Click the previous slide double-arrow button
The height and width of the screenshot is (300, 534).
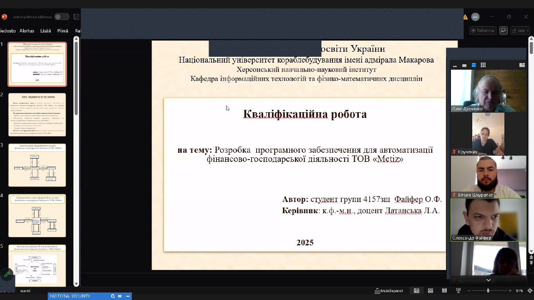(531, 257)
